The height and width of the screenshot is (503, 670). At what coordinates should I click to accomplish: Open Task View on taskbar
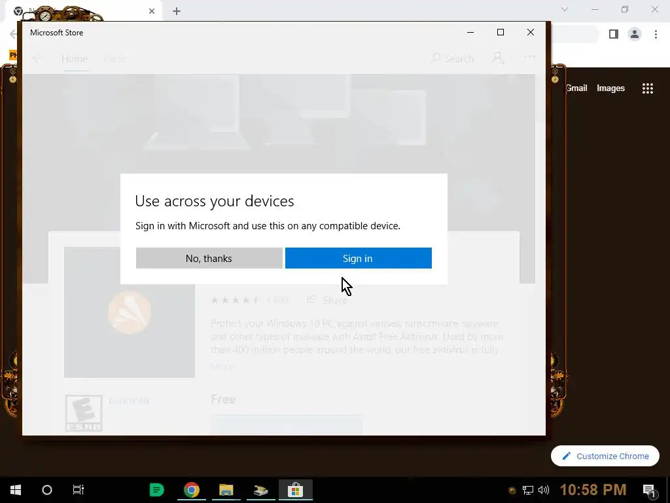pos(79,490)
